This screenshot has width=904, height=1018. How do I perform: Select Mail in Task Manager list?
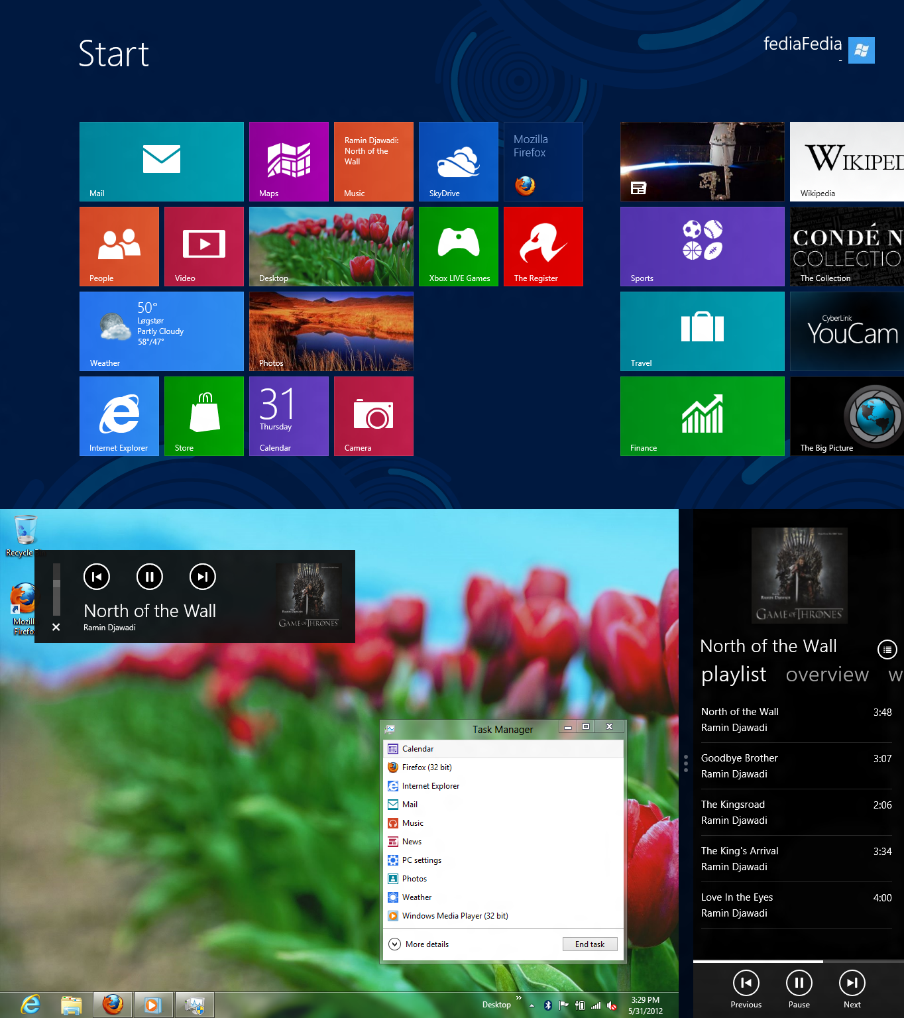[x=504, y=805]
